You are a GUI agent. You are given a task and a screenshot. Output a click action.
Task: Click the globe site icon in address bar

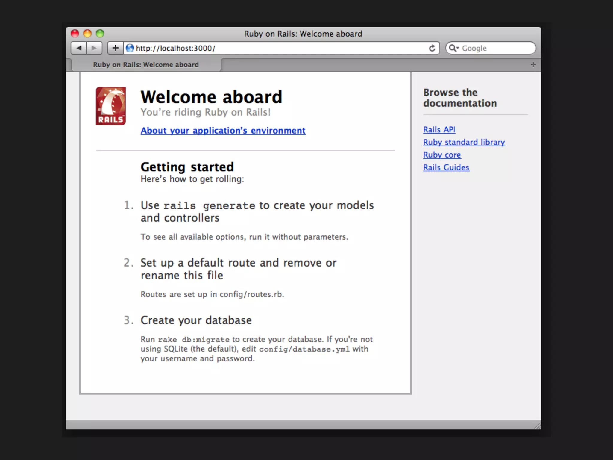[x=130, y=48]
